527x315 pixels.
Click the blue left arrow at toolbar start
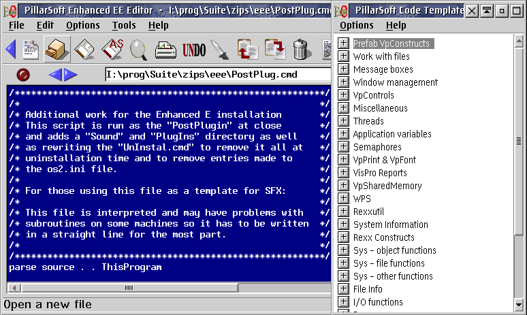coord(11,49)
